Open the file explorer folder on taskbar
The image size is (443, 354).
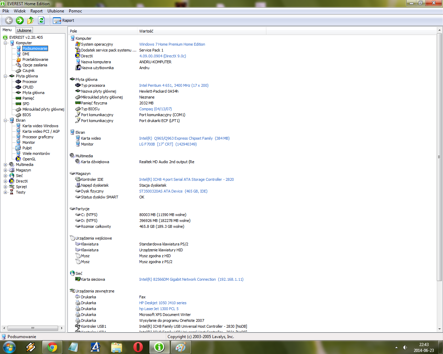[x=117, y=347]
